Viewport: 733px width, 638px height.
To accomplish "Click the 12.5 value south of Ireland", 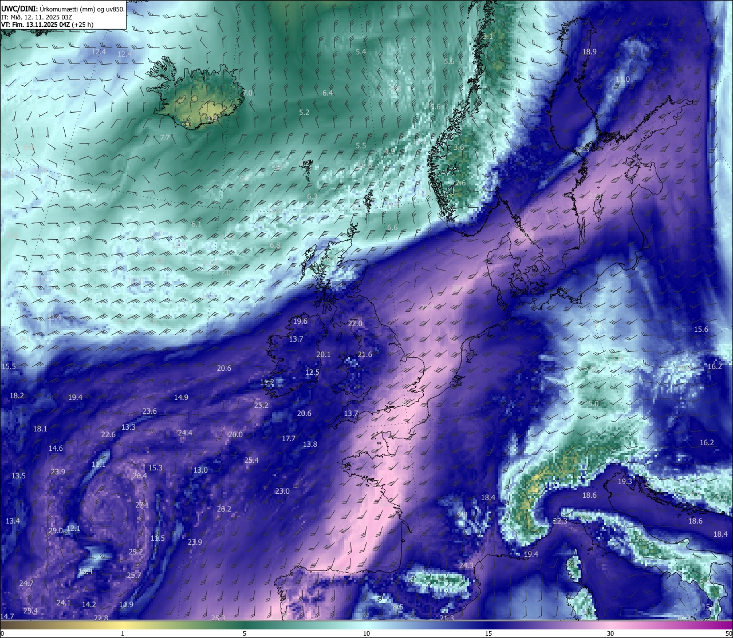I will coord(312,372).
